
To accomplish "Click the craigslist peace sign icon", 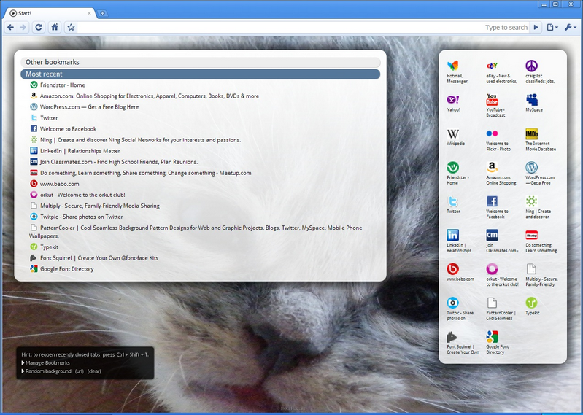I will pyautogui.click(x=532, y=66).
